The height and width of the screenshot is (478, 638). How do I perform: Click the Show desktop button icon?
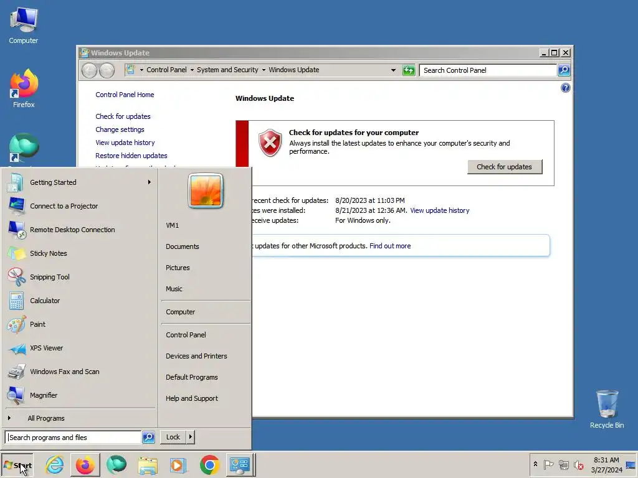631,465
